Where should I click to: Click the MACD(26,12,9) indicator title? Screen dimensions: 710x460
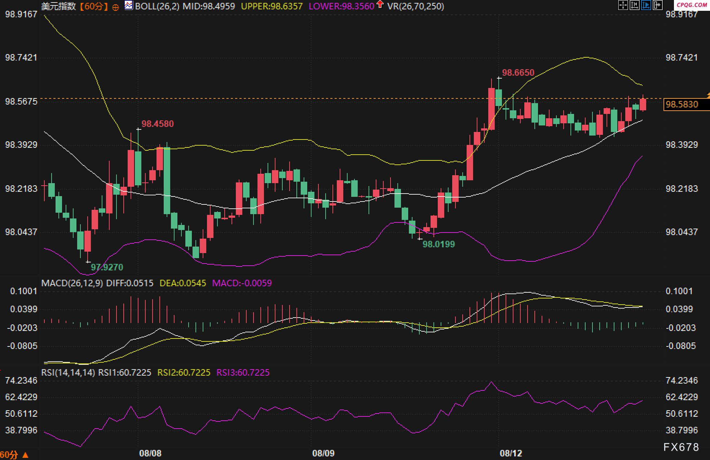72,283
